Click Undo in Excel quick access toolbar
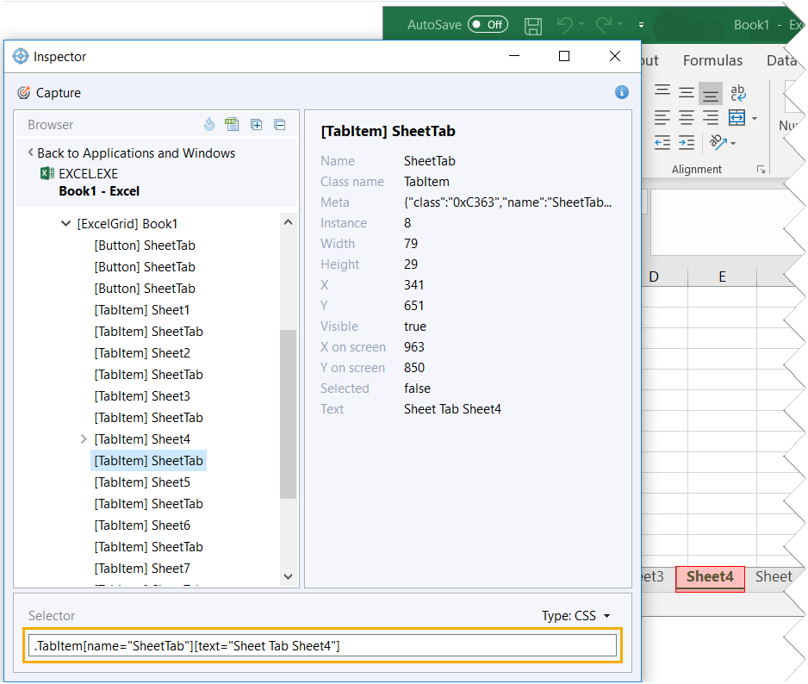 click(565, 24)
